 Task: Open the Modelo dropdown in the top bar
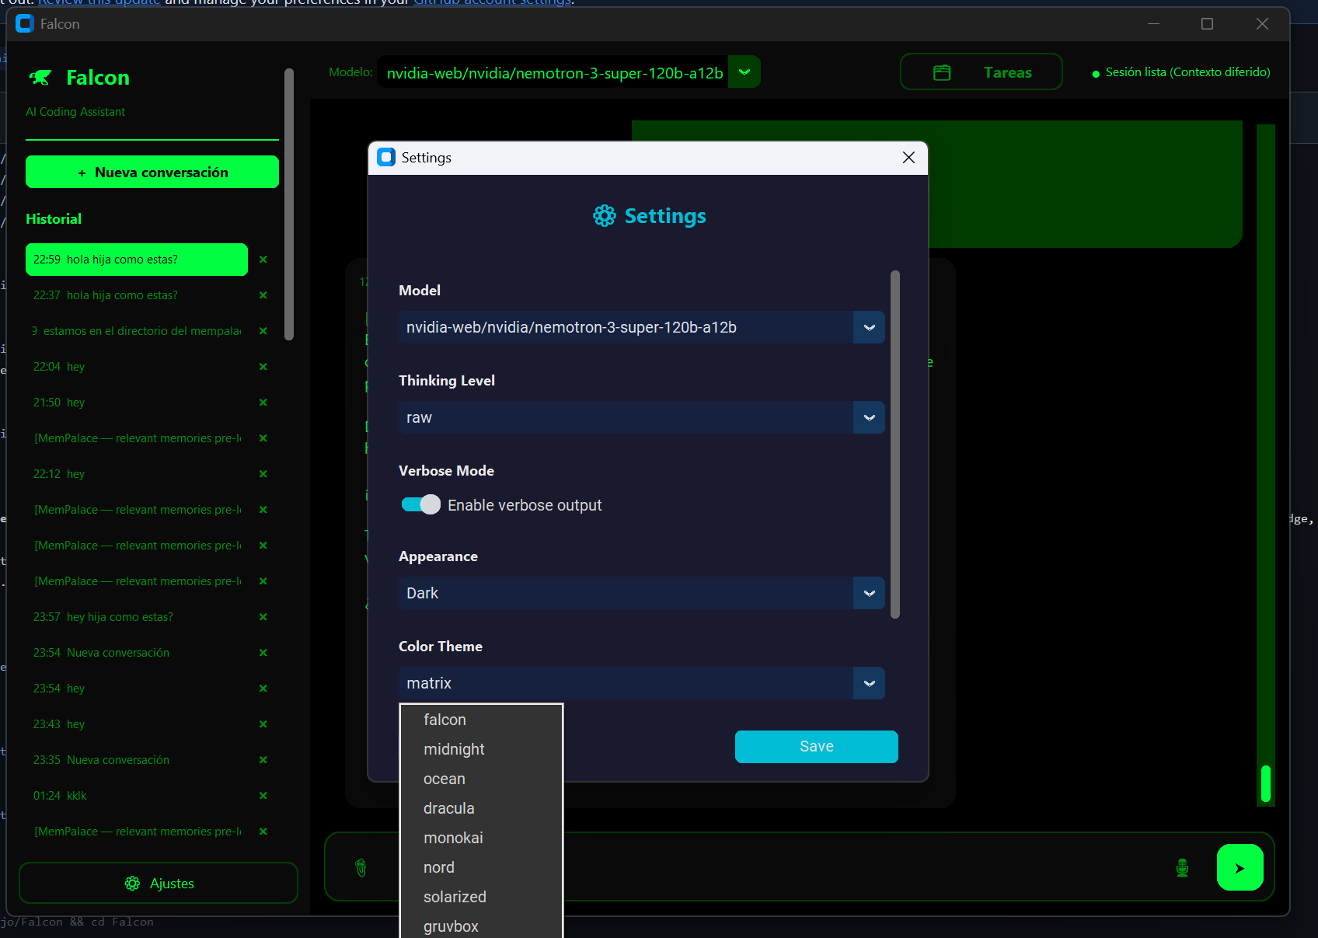[x=744, y=72]
